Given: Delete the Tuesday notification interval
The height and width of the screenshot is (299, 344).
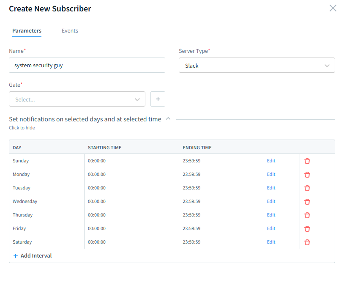Looking at the screenshot, I should pos(307,188).
